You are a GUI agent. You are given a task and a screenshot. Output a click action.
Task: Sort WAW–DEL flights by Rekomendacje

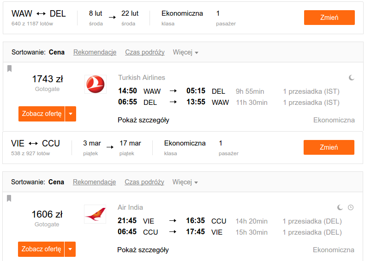(x=95, y=52)
